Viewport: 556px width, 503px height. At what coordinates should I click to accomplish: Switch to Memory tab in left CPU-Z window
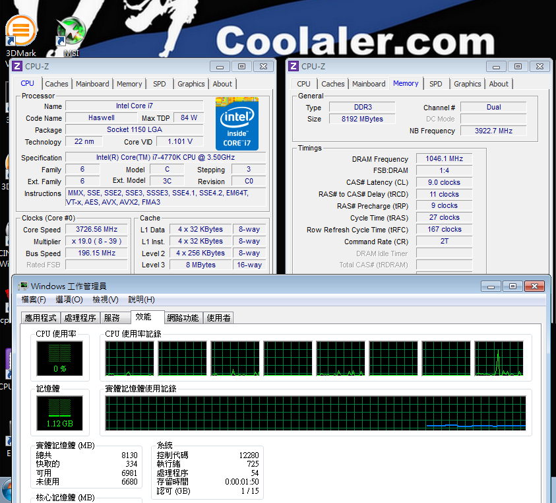129,84
